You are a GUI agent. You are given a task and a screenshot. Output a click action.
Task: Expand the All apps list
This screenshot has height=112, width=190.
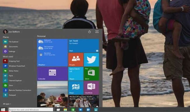pyautogui.click(x=7, y=104)
